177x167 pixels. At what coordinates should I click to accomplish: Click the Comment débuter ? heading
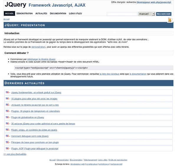[17, 53]
